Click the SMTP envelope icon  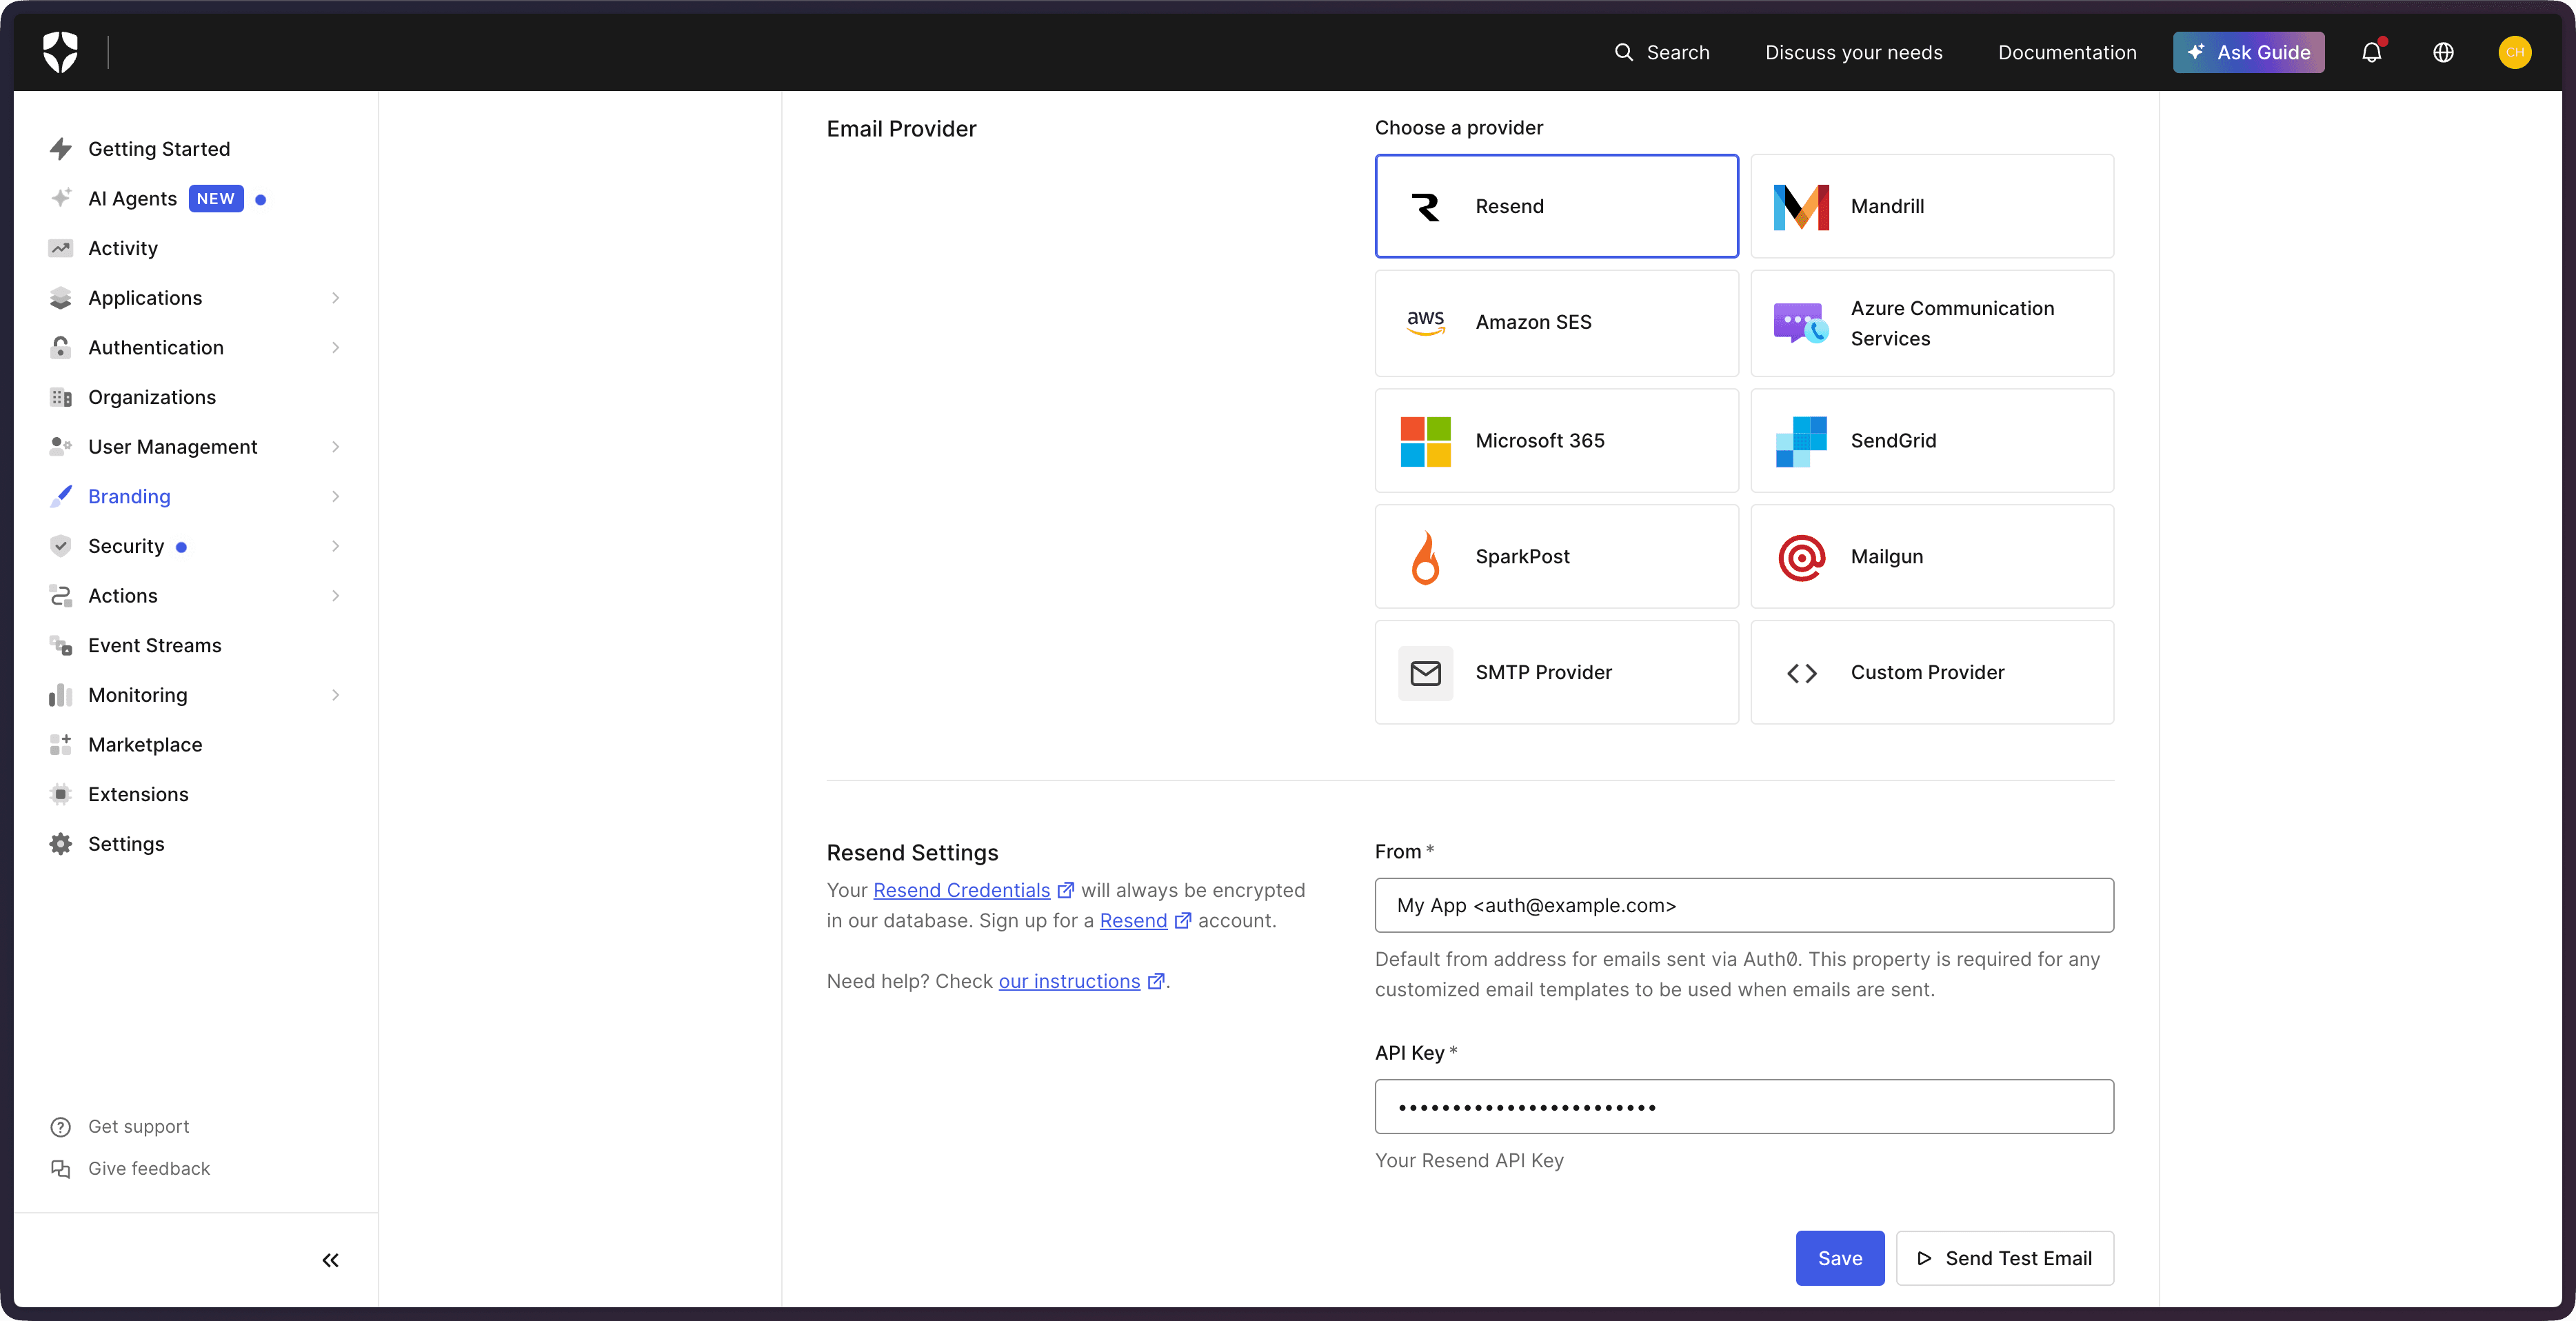1425,673
